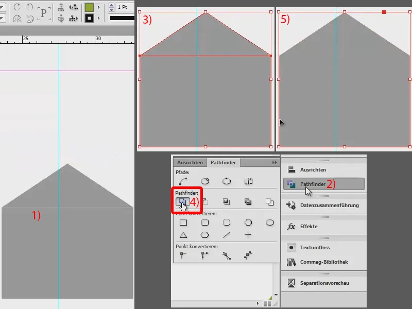Click the Flip vertical icon
This screenshot has width=412, height=309.
[30, 19]
